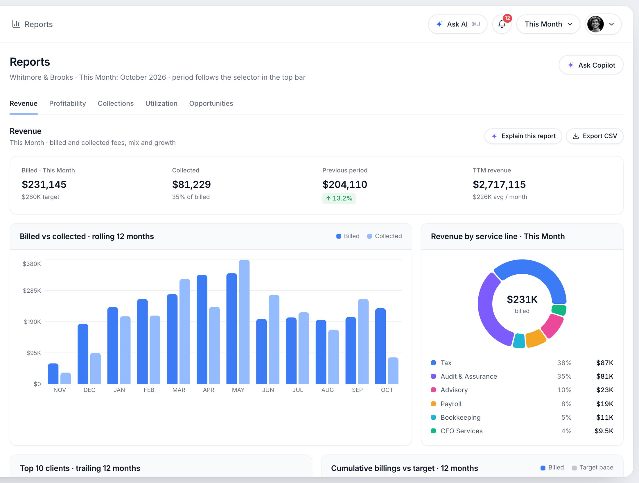Click the $2,717,115 TTM revenue value

click(x=499, y=184)
